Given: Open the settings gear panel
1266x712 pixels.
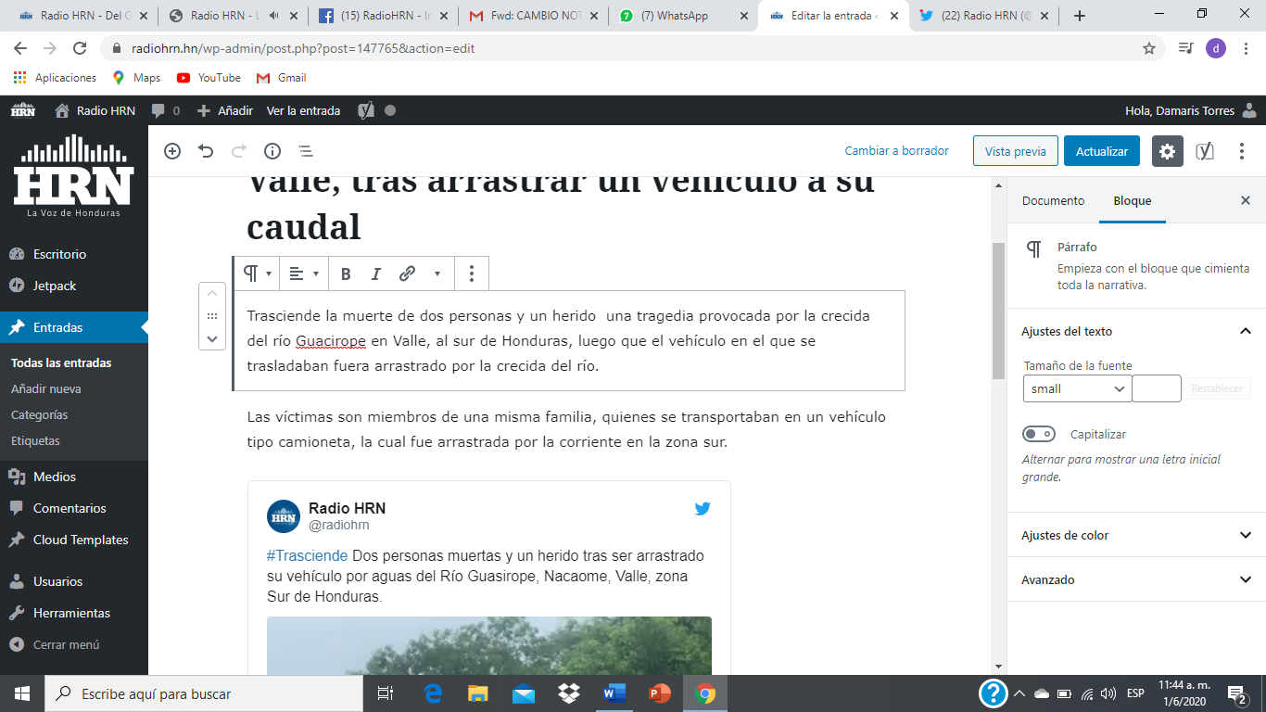Looking at the screenshot, I should (1167, 151).
